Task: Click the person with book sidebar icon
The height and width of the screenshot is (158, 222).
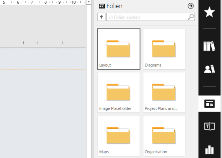Action: pos(209,69)
